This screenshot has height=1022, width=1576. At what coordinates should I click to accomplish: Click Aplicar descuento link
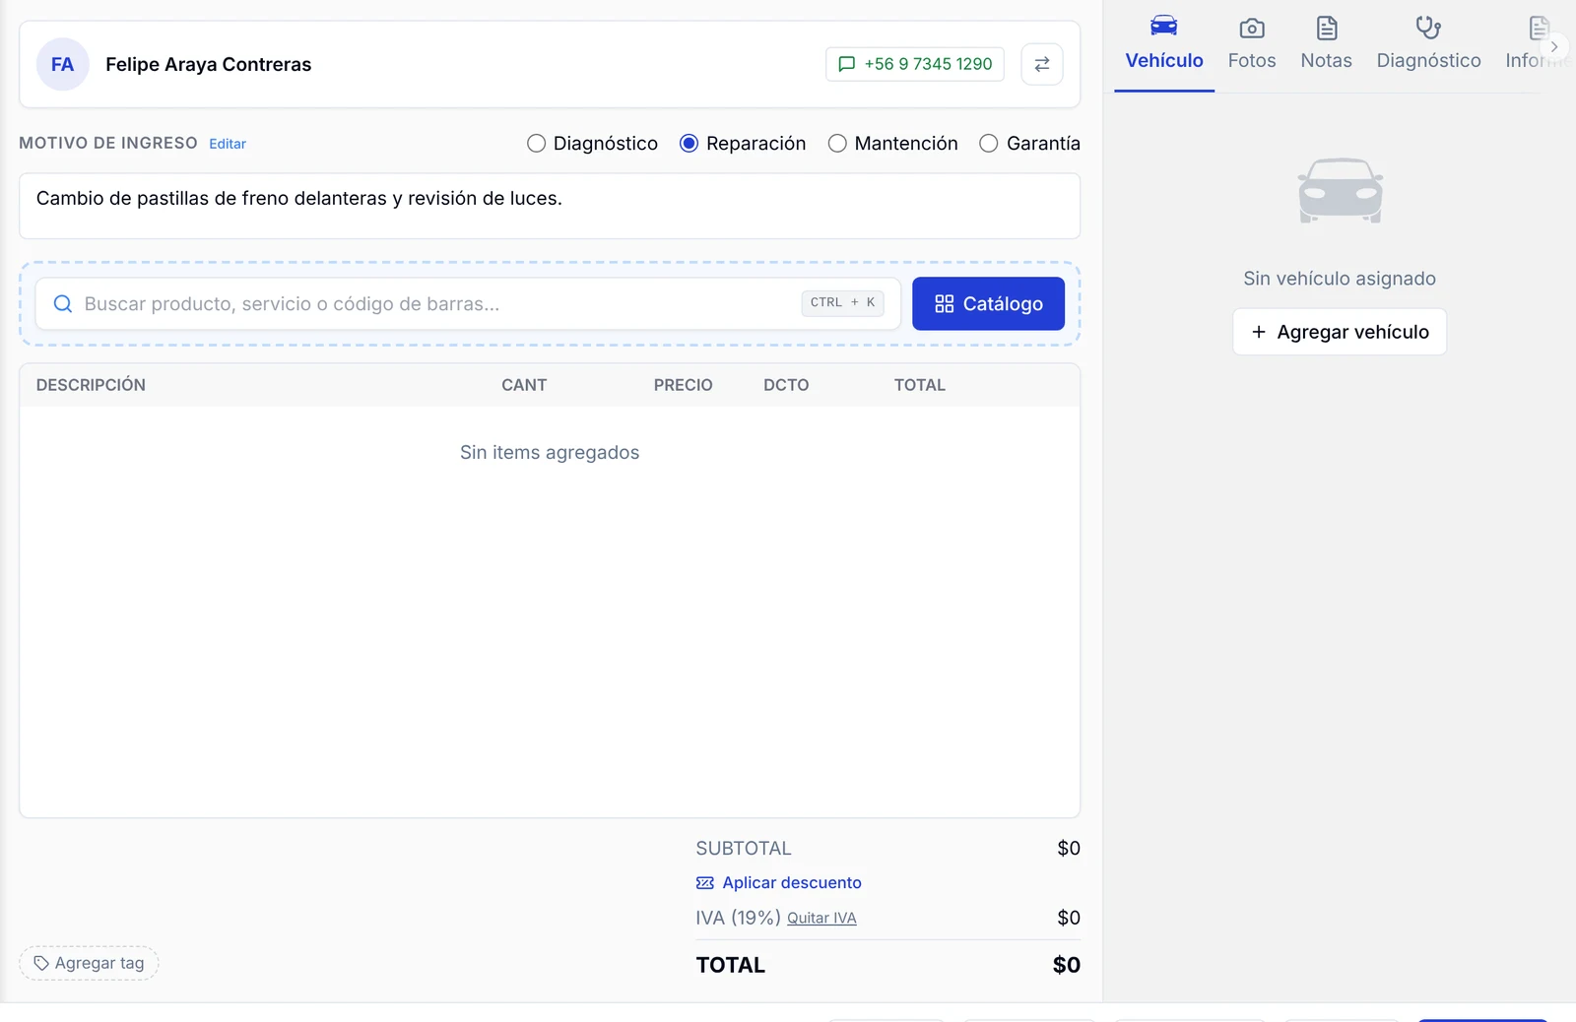(778, 882)
